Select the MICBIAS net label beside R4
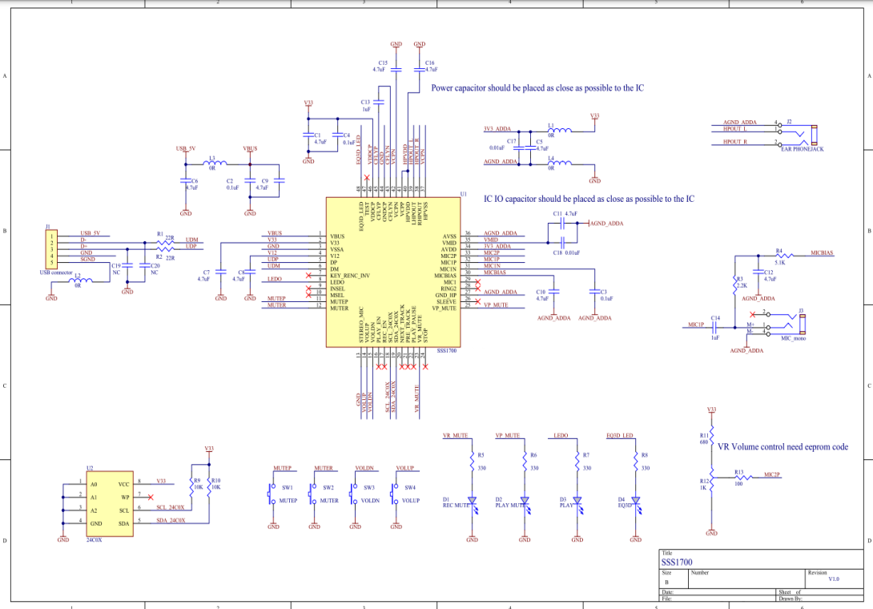 coord(822,253)
